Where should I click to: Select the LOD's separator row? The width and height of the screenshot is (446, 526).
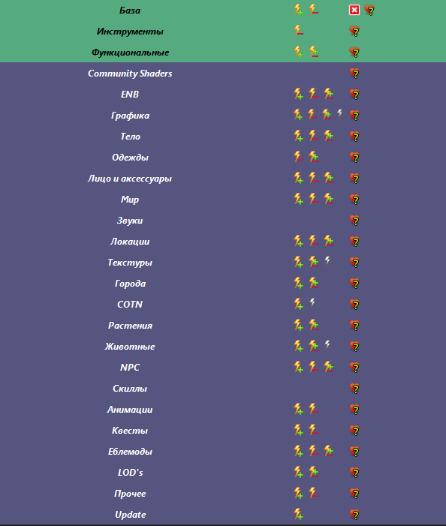(223, 473)
